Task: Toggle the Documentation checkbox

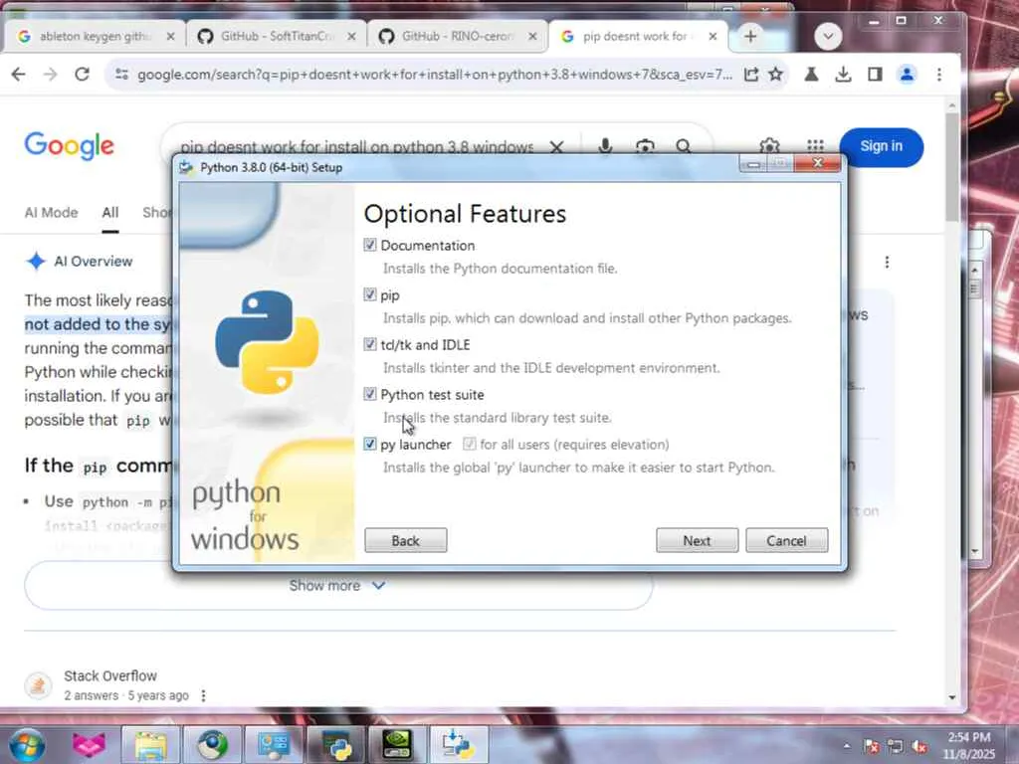Action: (370, 245)
